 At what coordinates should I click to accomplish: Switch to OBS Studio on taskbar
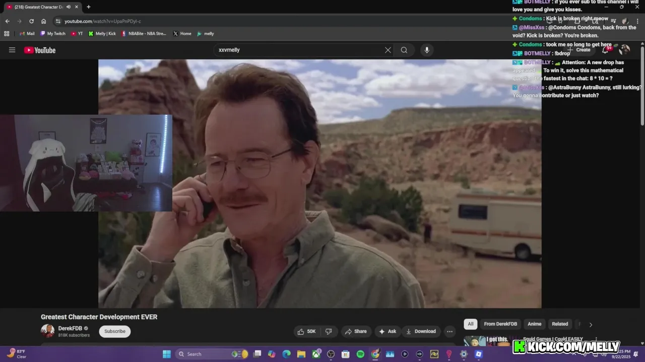click(331, 354)
